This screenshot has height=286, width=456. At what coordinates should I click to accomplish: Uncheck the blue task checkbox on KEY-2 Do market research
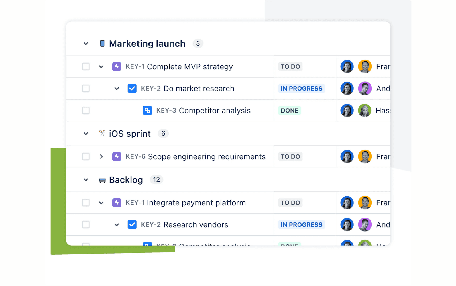[132, 89]
